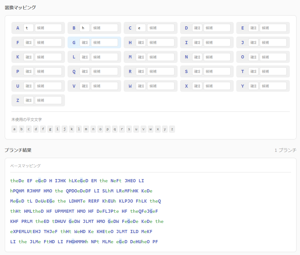The width and height of the screenshot is (300, 255).
Task: Click the unused plaintext letter 'r' chip
Action: (122, 129)
